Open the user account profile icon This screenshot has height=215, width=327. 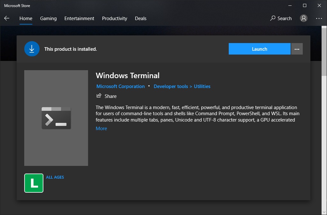click(x=304, y=19)
